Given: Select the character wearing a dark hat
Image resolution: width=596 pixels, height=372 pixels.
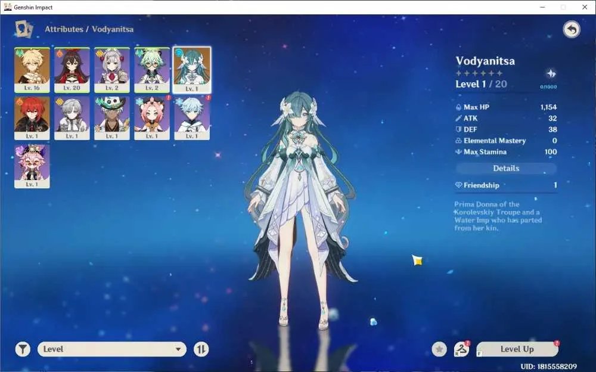Looking at the screenshot, I should click(112, 118).
